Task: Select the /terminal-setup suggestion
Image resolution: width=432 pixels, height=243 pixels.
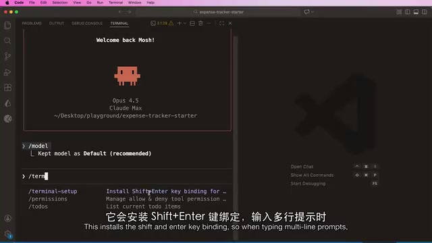Action: pos(53,191)
